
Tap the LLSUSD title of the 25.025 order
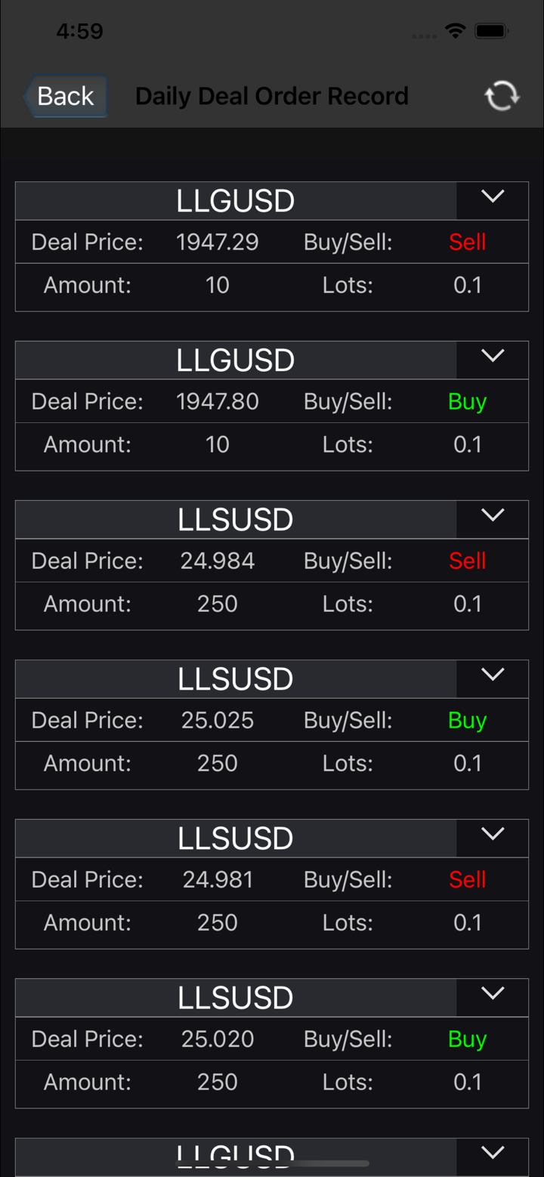235,679
